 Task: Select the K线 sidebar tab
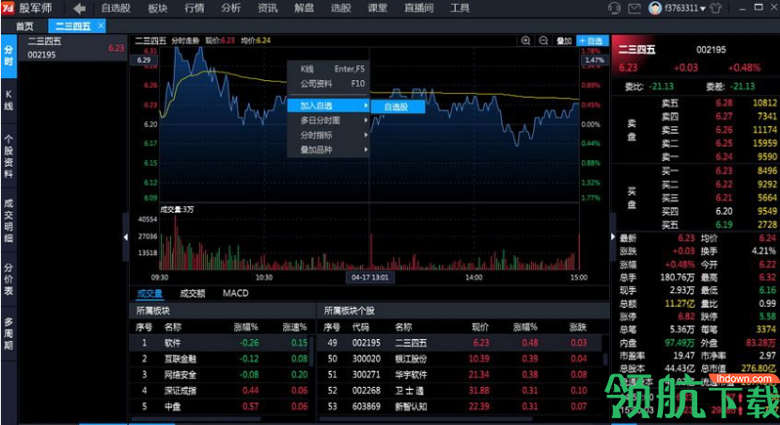pos(9,100)
